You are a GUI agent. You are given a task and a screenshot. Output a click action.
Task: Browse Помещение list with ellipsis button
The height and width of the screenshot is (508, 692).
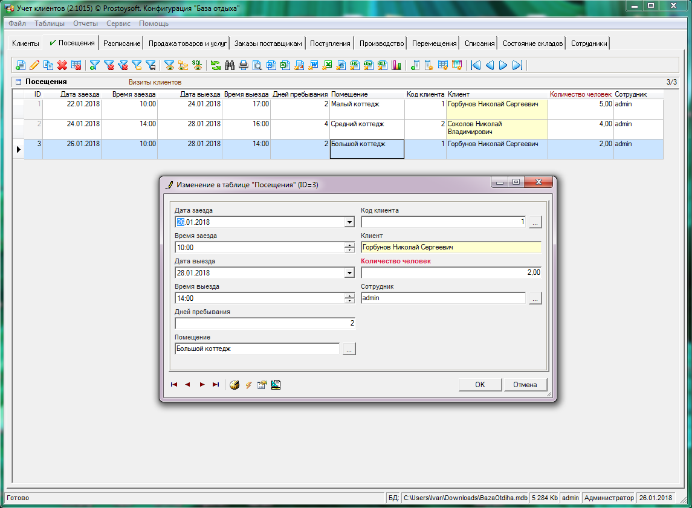point(349,349)
